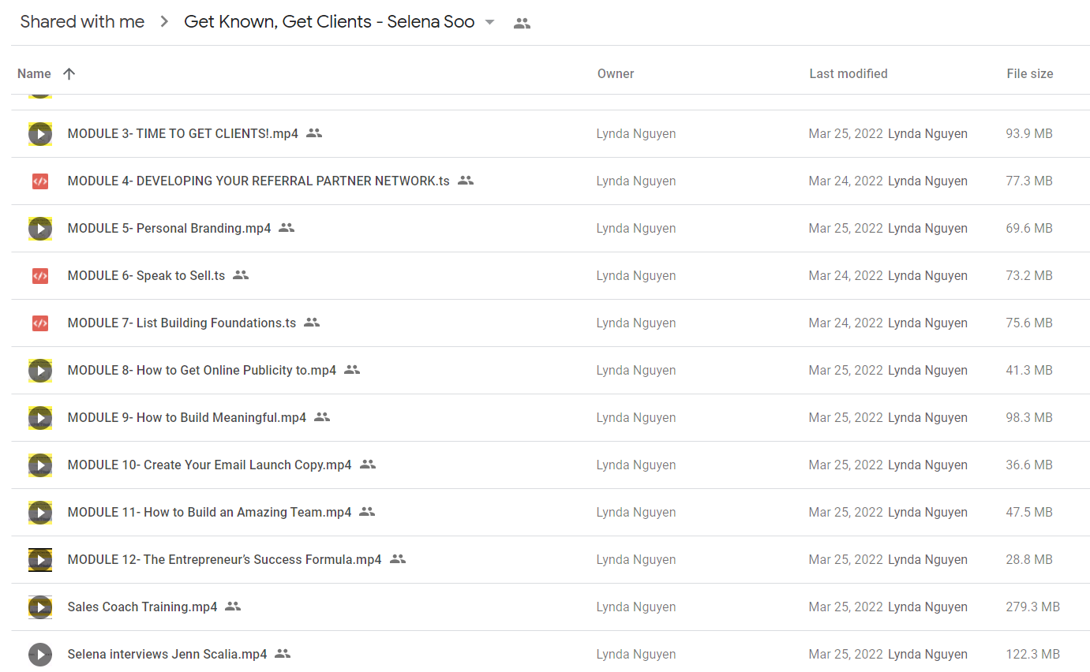Click the 73.2 MB file size
The image size is (1090, 672).
pyautogui.click(x=1029, y=276)
